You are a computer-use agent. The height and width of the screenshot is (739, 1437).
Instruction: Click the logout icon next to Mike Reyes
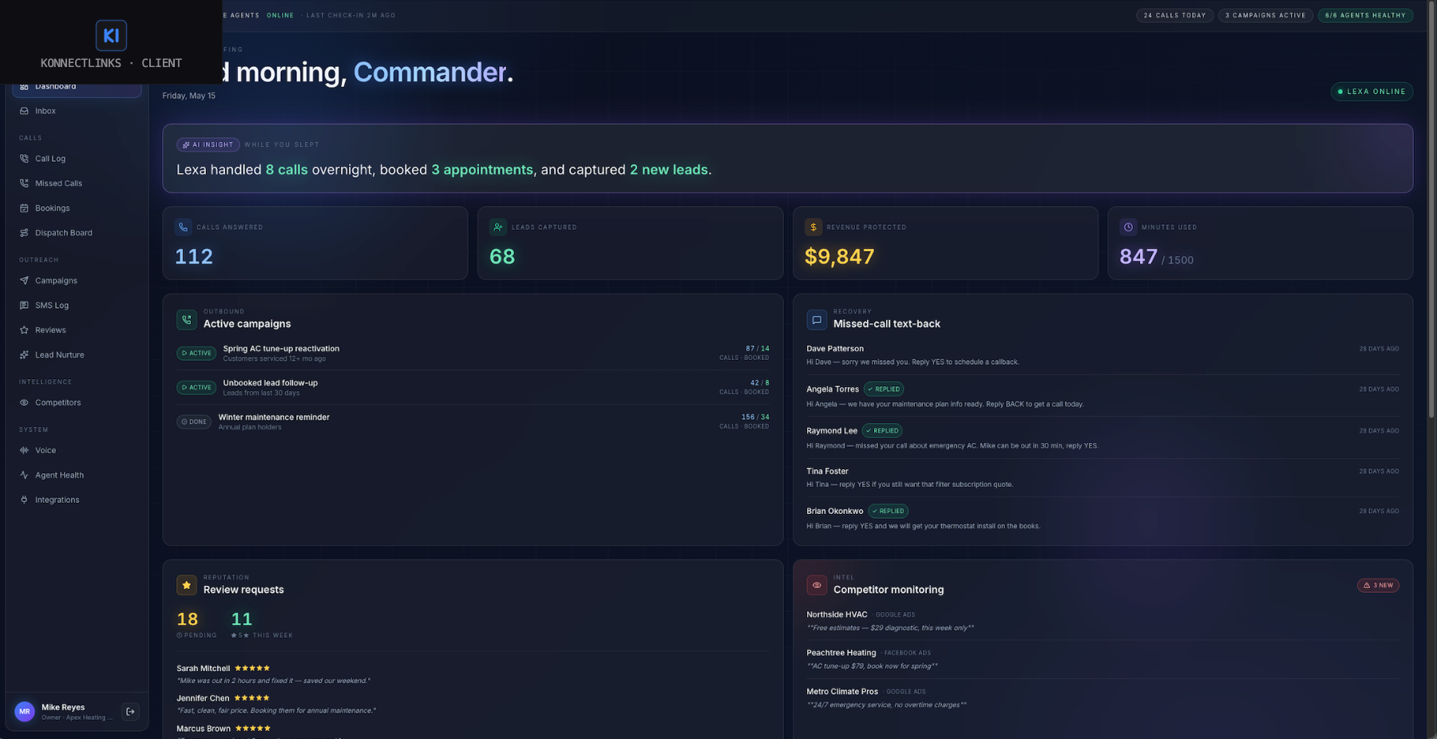coord(130,712)
